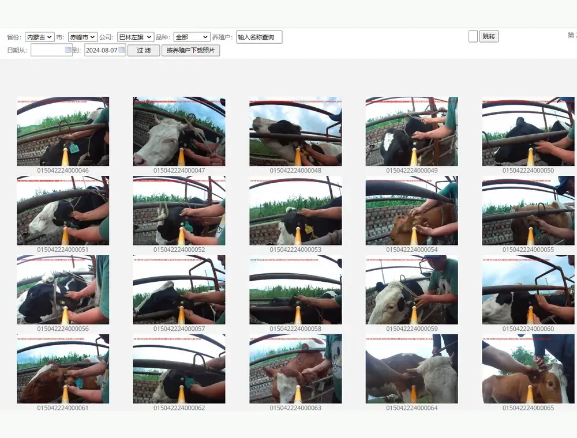Click the ID text 015042224000046

tap(63, 171)
